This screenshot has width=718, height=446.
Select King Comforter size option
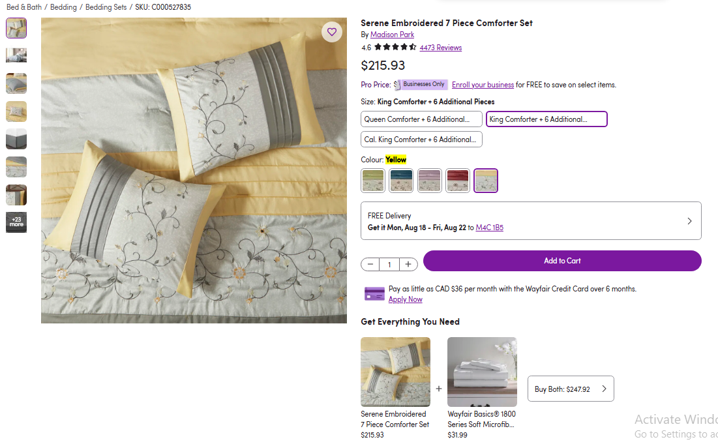[x=546, y=119]
